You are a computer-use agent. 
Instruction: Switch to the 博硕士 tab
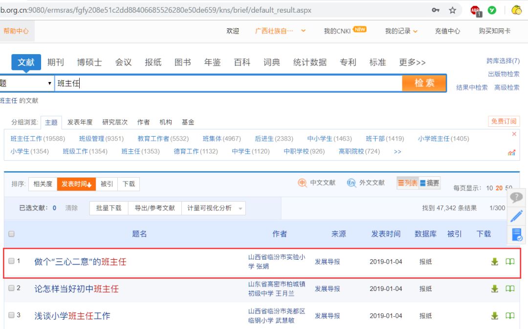pyautogui.click(x=89, y=62)
